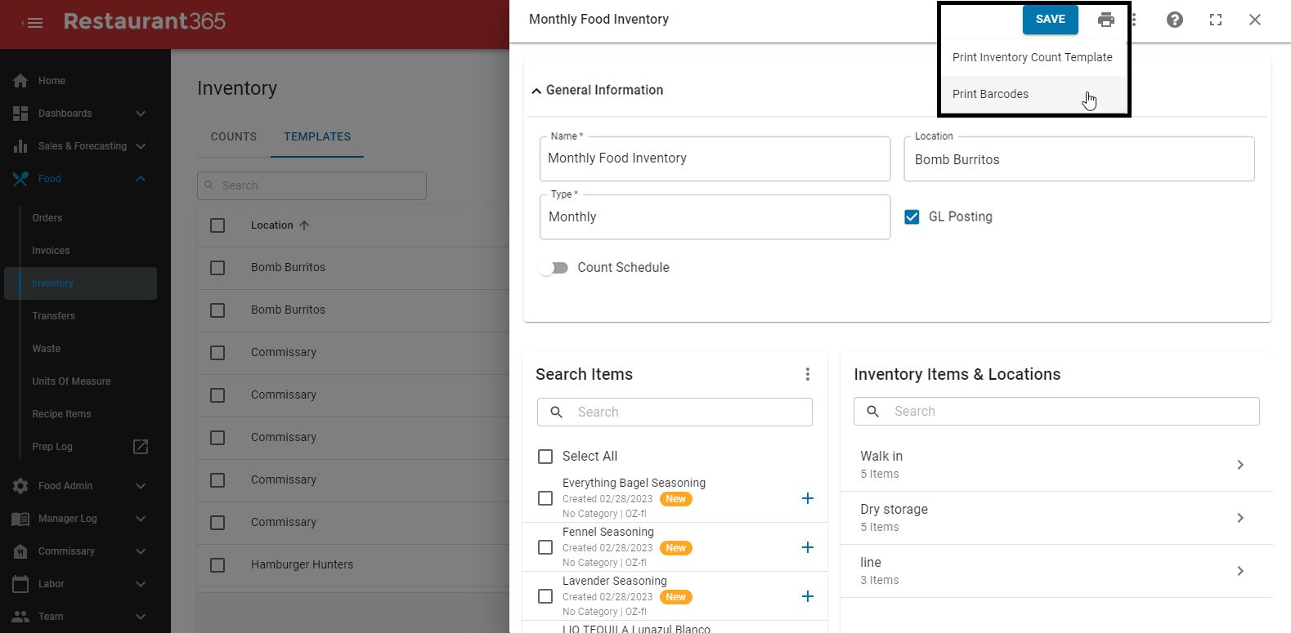Expand the Manager Log menu chevron
Screen dimensions: 1291x633
[141, 519]
